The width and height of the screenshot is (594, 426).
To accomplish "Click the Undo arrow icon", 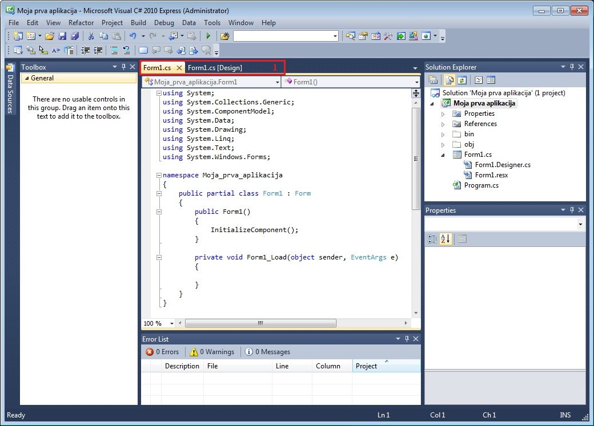I will click(133, 36).
